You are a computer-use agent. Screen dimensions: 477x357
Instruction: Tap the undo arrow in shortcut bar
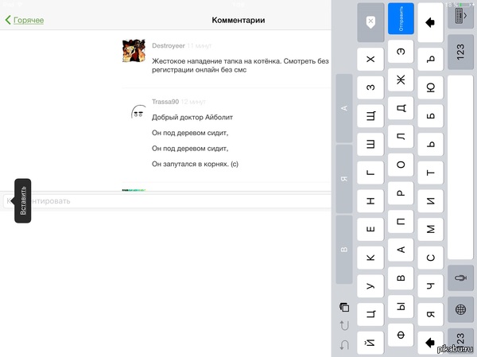tap(344, 344)
